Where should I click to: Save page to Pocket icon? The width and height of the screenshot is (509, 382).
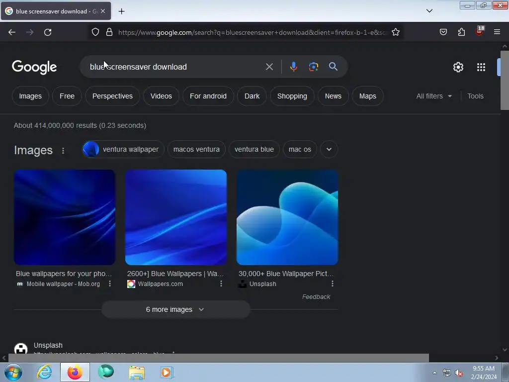[443, 32]
